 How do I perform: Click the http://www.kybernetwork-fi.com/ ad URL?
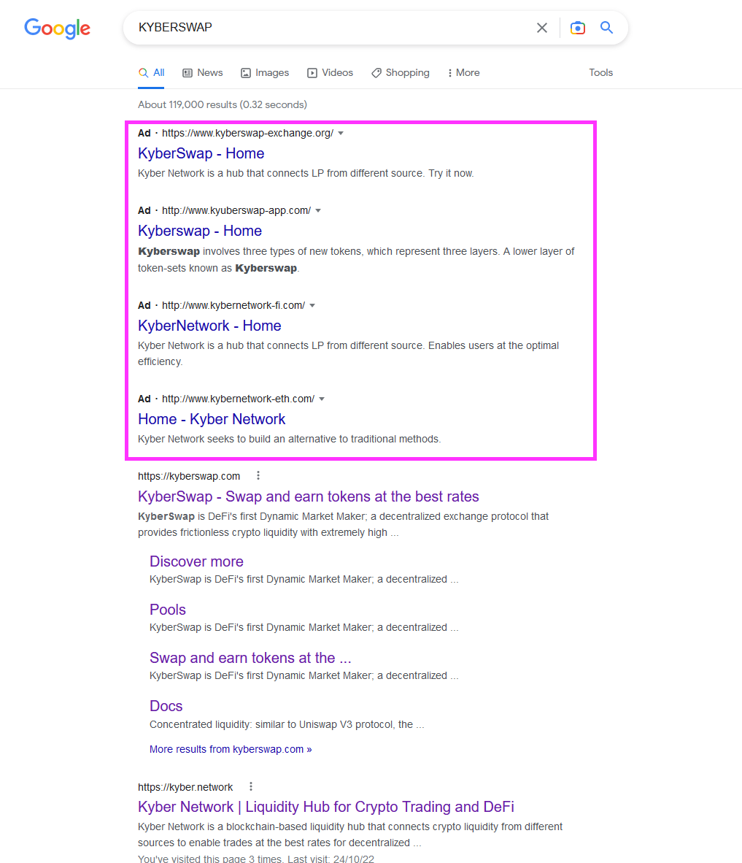tap(233, 305)
